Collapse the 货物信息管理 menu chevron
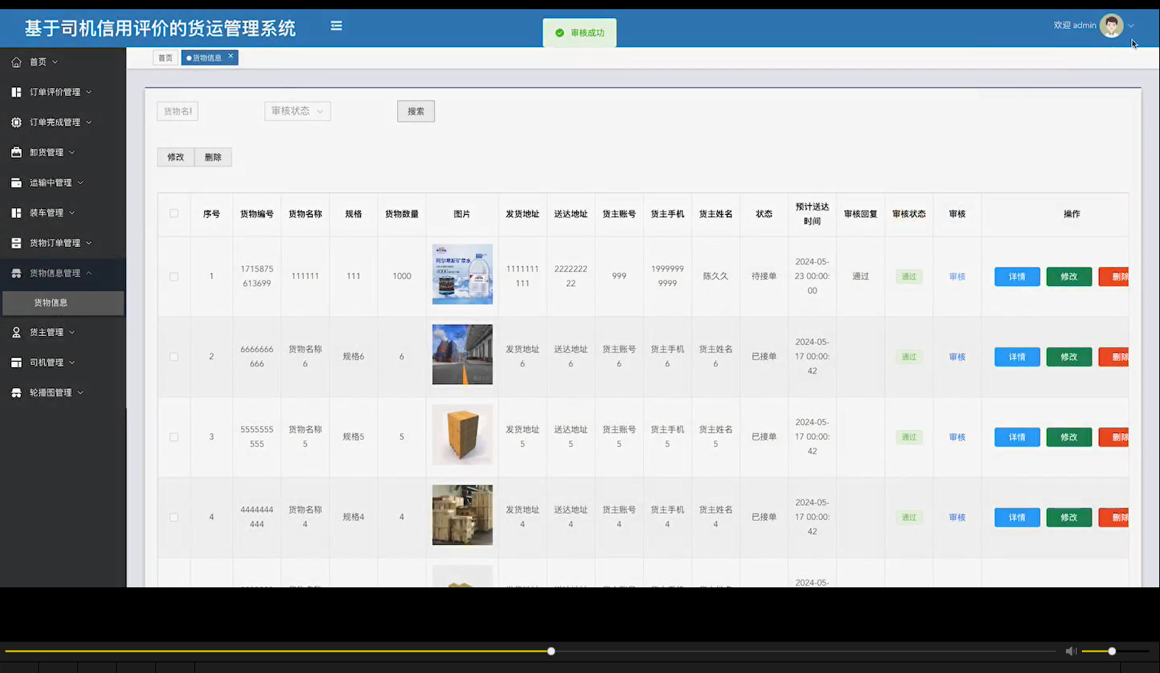The height and width of the screenshot is (673, 1160). pyautogui.click(x=89, y=273)
